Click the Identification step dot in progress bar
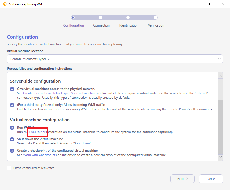Screen dimensions: 230x190 click(128, 18)
